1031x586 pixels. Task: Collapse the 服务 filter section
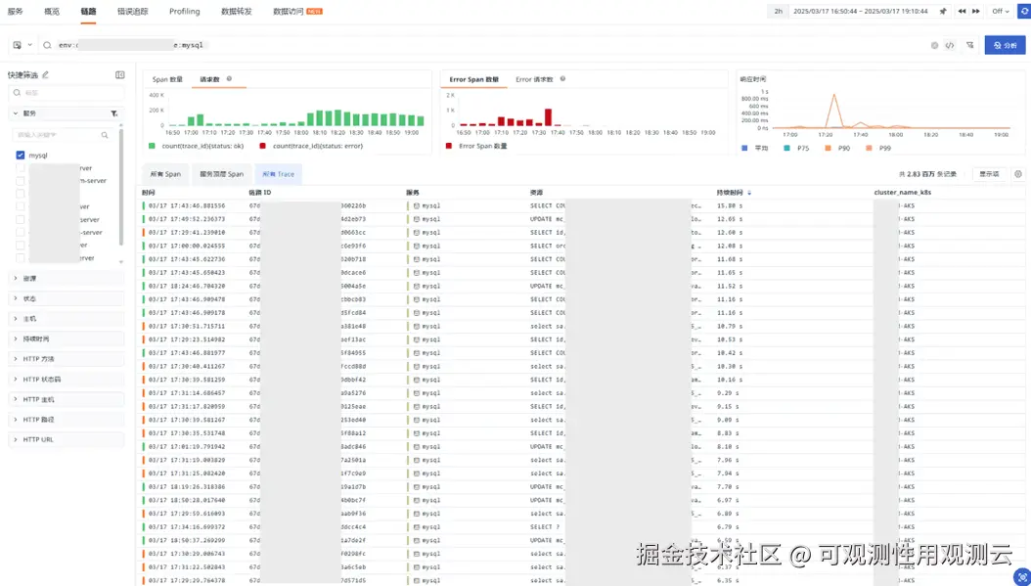pos(16,113)
